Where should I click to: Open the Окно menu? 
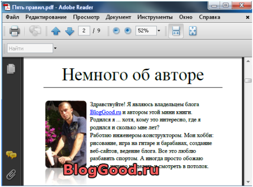[x=186, y=17]
